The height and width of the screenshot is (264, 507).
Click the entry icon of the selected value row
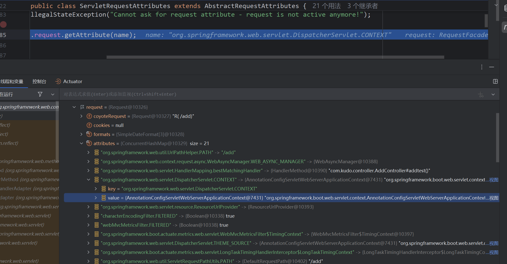point(104,198)
